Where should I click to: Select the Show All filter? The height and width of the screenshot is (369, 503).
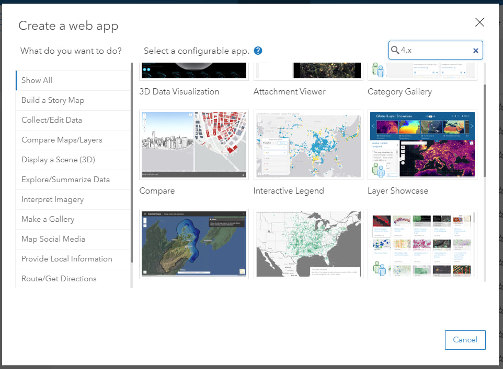[37, 80]
